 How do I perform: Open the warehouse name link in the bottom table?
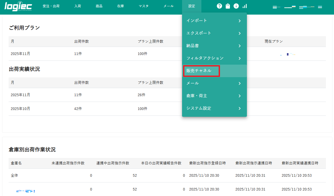pyautogui.click(x=26, y=190)
